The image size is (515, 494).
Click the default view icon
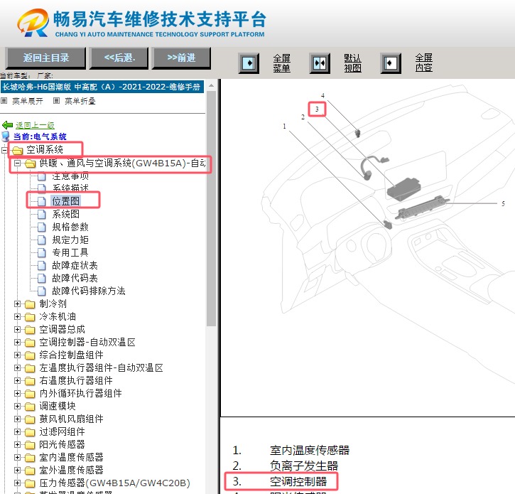320,63
